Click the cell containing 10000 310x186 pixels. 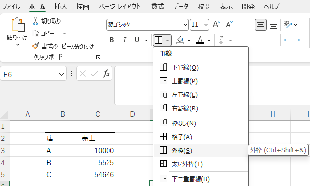pos(98,151)
